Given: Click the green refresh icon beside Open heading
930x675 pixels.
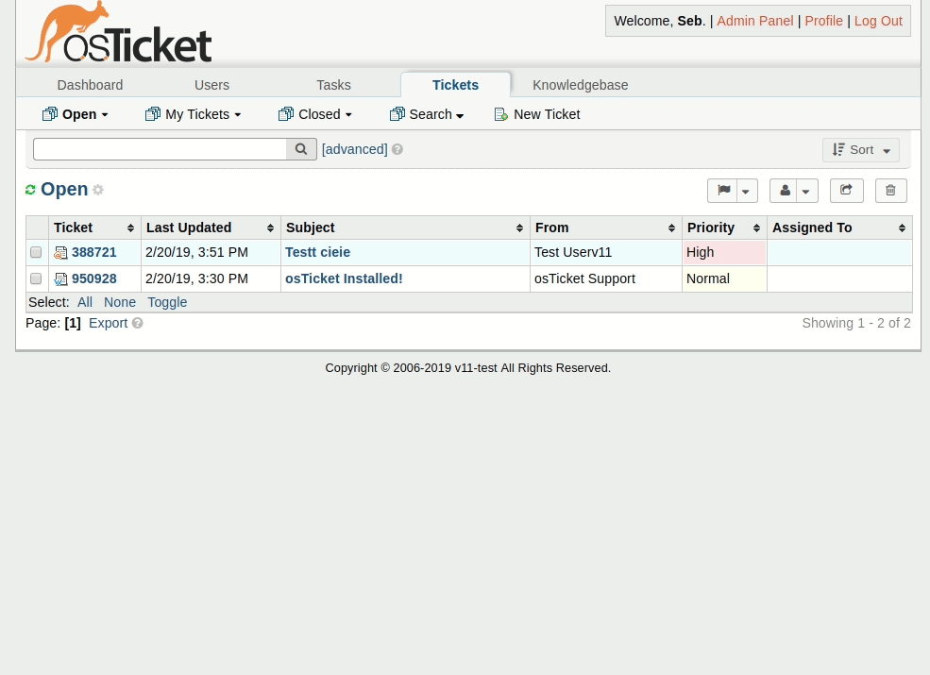Looking at the screenshot, I should [30, 189].
